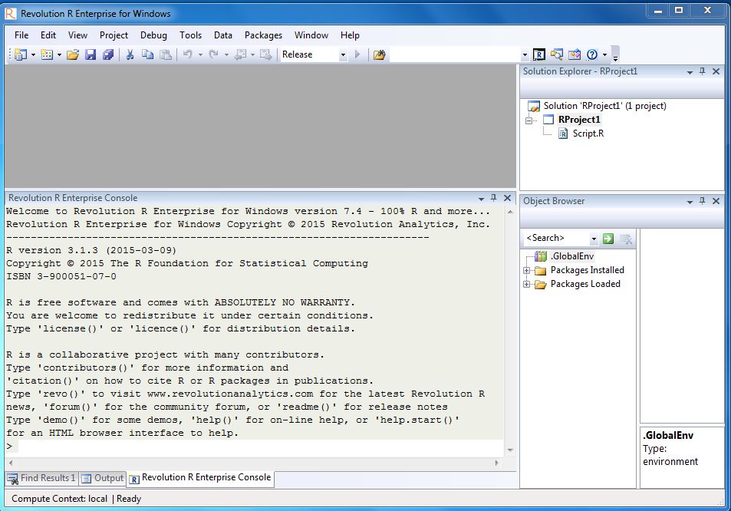Open Object Browser window position dropdown
Viewport: 731px width, 511px height.
click(690, 202)
